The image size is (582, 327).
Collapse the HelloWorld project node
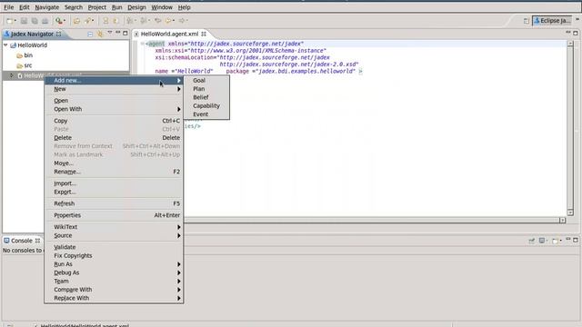tap(5, 45)
